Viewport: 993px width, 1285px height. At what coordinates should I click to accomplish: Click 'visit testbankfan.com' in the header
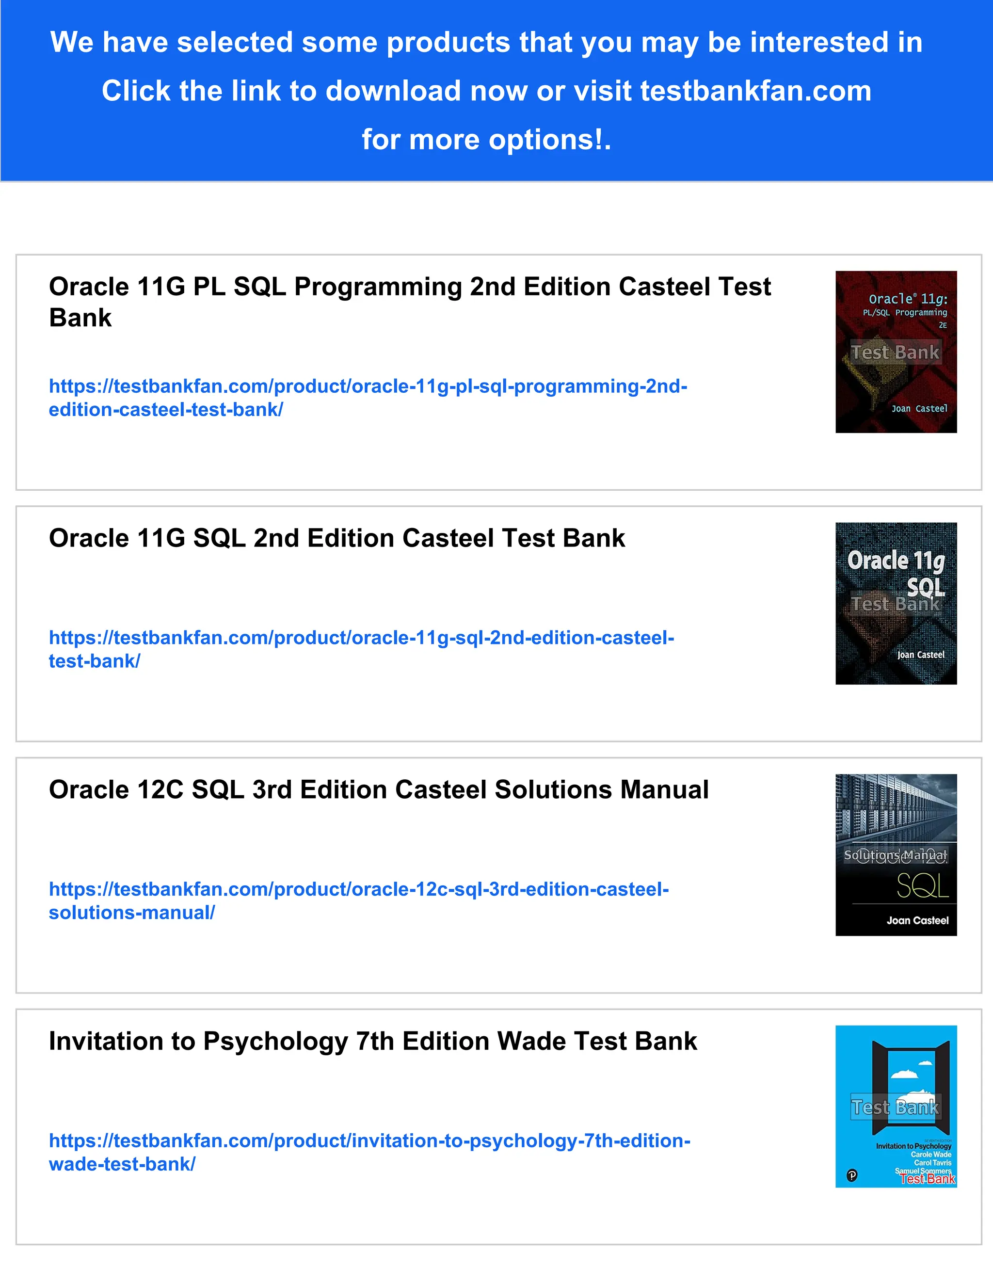pos(722,91)
